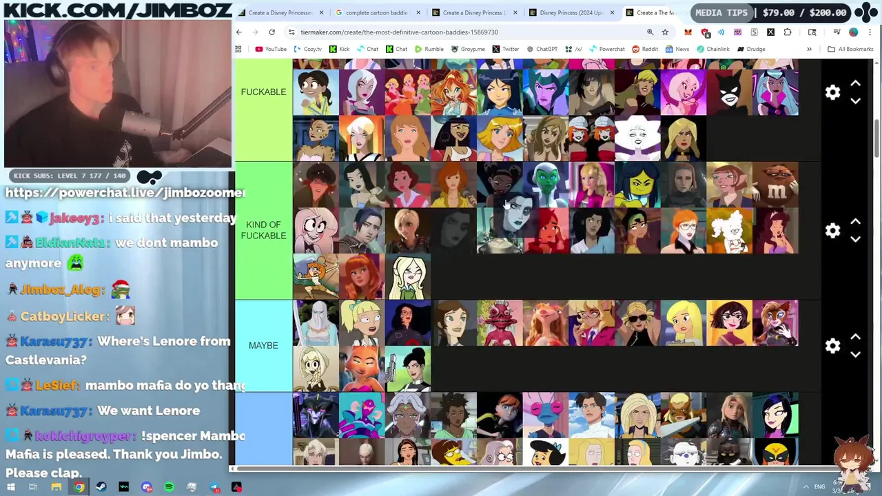
Task: Open Windows Start menu
Action: click(10, 487)
